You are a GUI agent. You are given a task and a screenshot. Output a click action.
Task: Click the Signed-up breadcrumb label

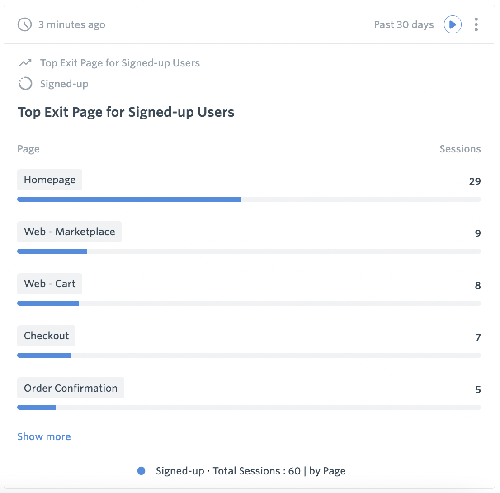pyautogui.click(x=64, y=84)
